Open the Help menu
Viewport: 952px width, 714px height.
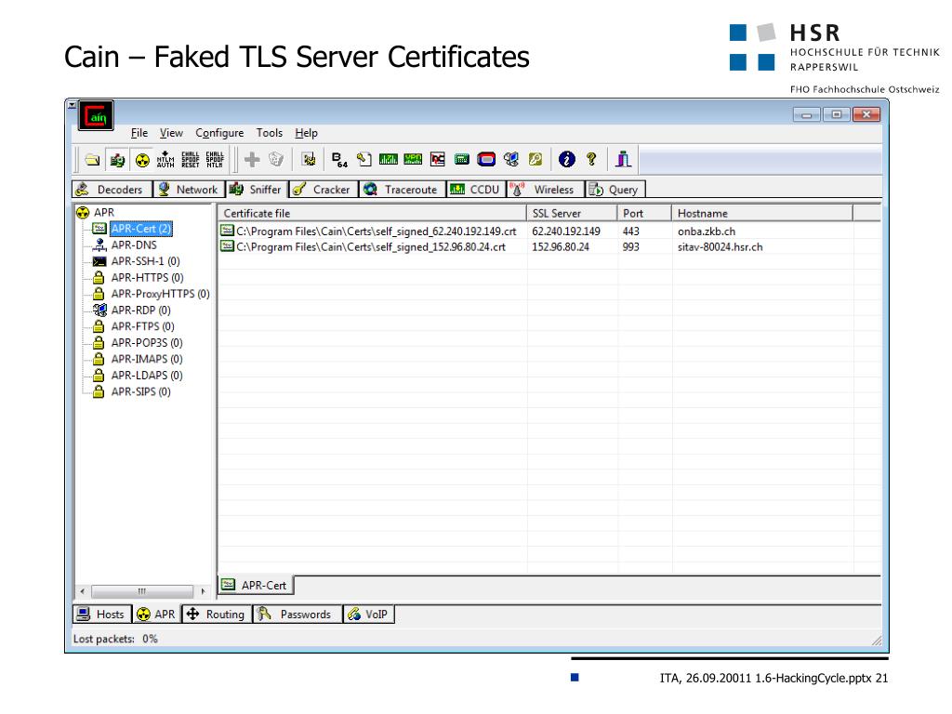click(306, 133)
